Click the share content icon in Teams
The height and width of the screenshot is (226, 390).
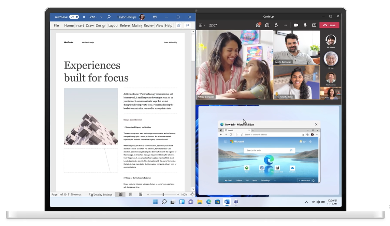[x=314, y=25]
